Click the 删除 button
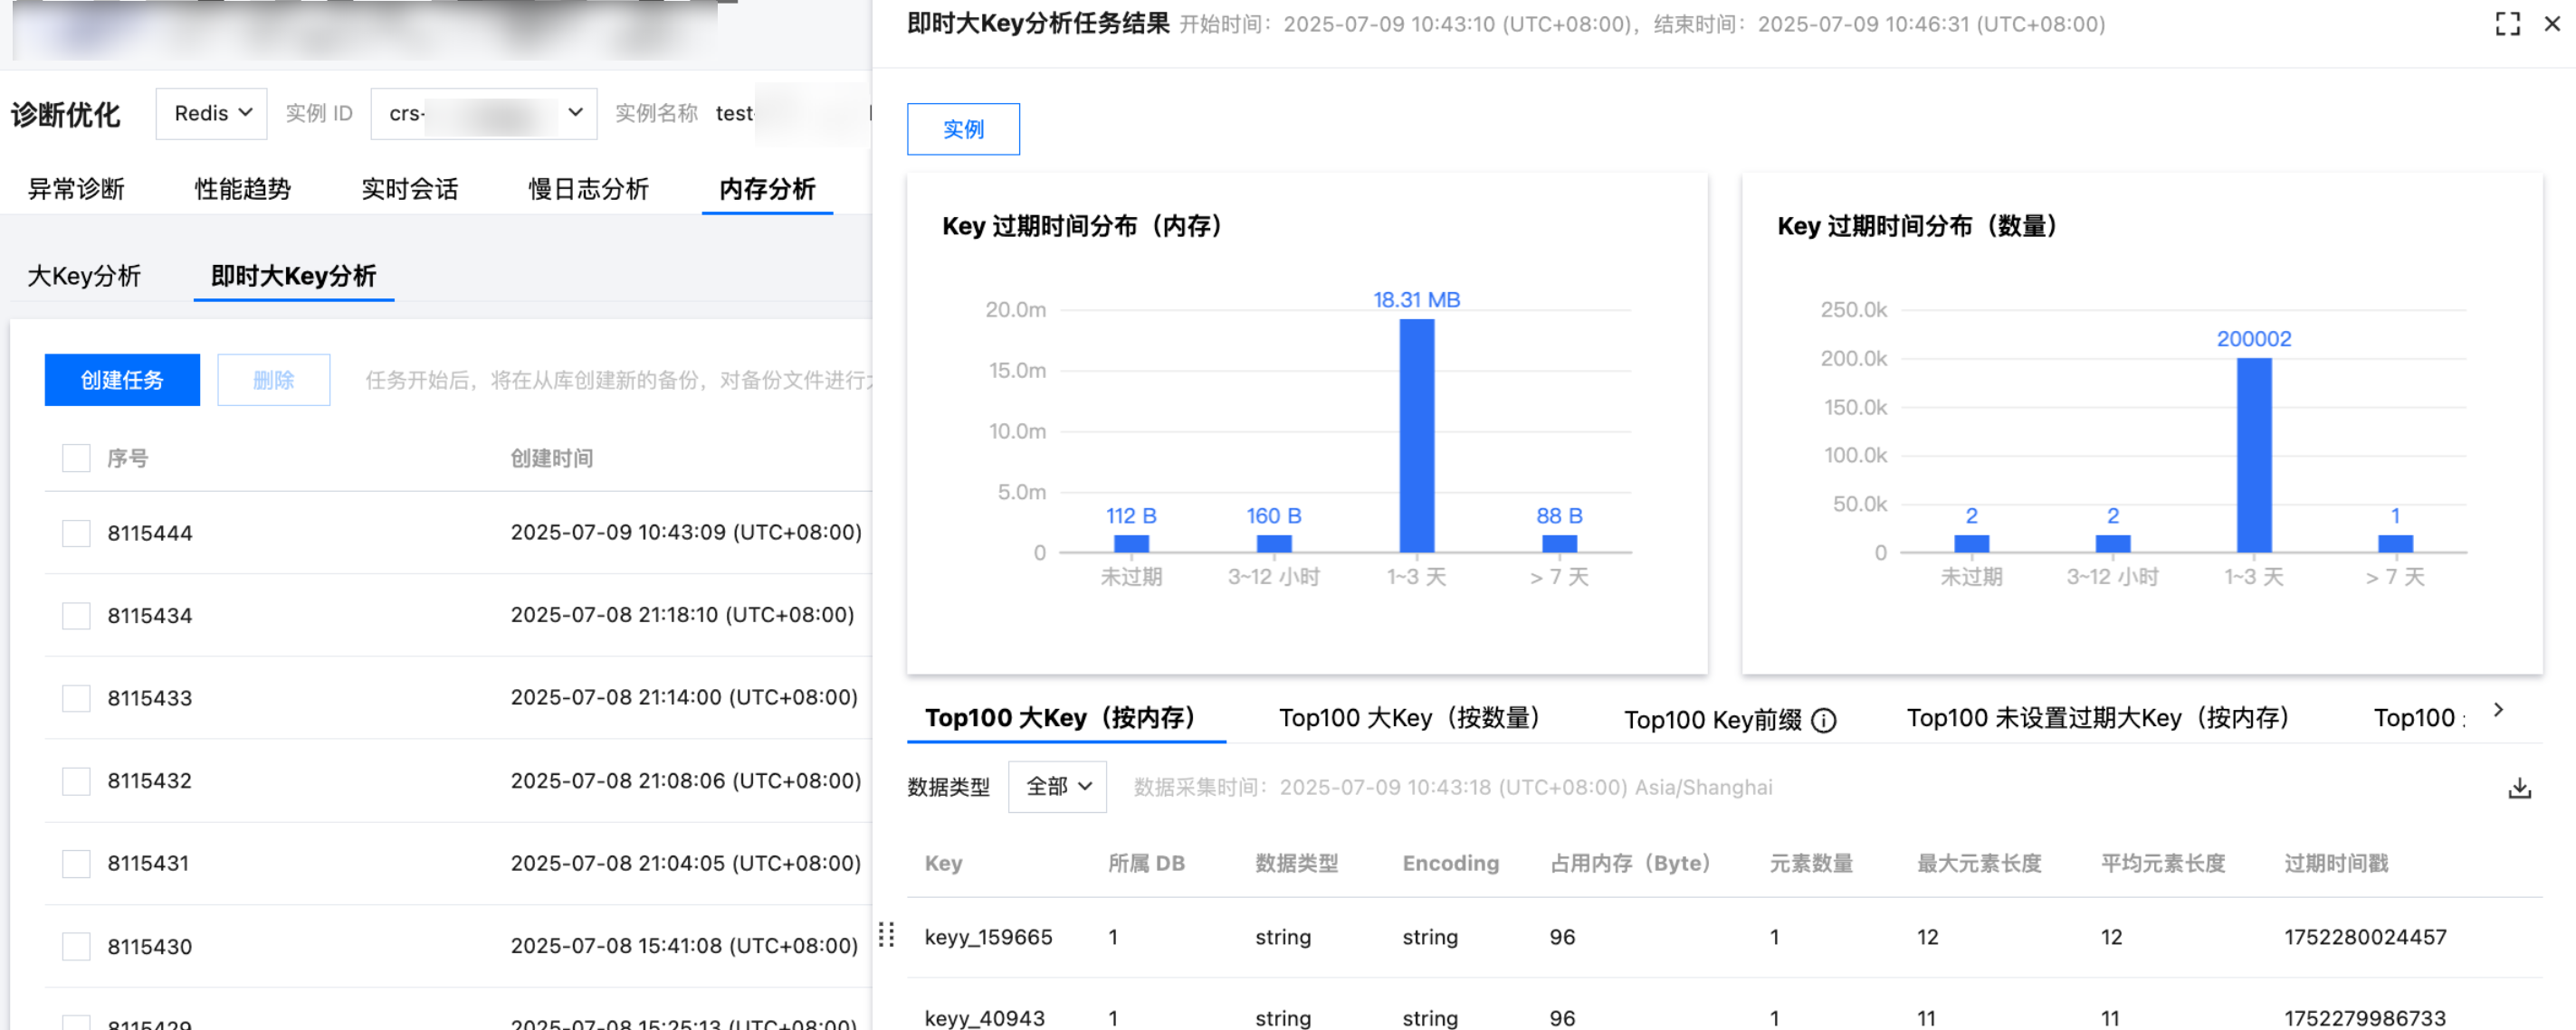The width and height of the screenshot is (2576, 1030). [x=273, y=381]
